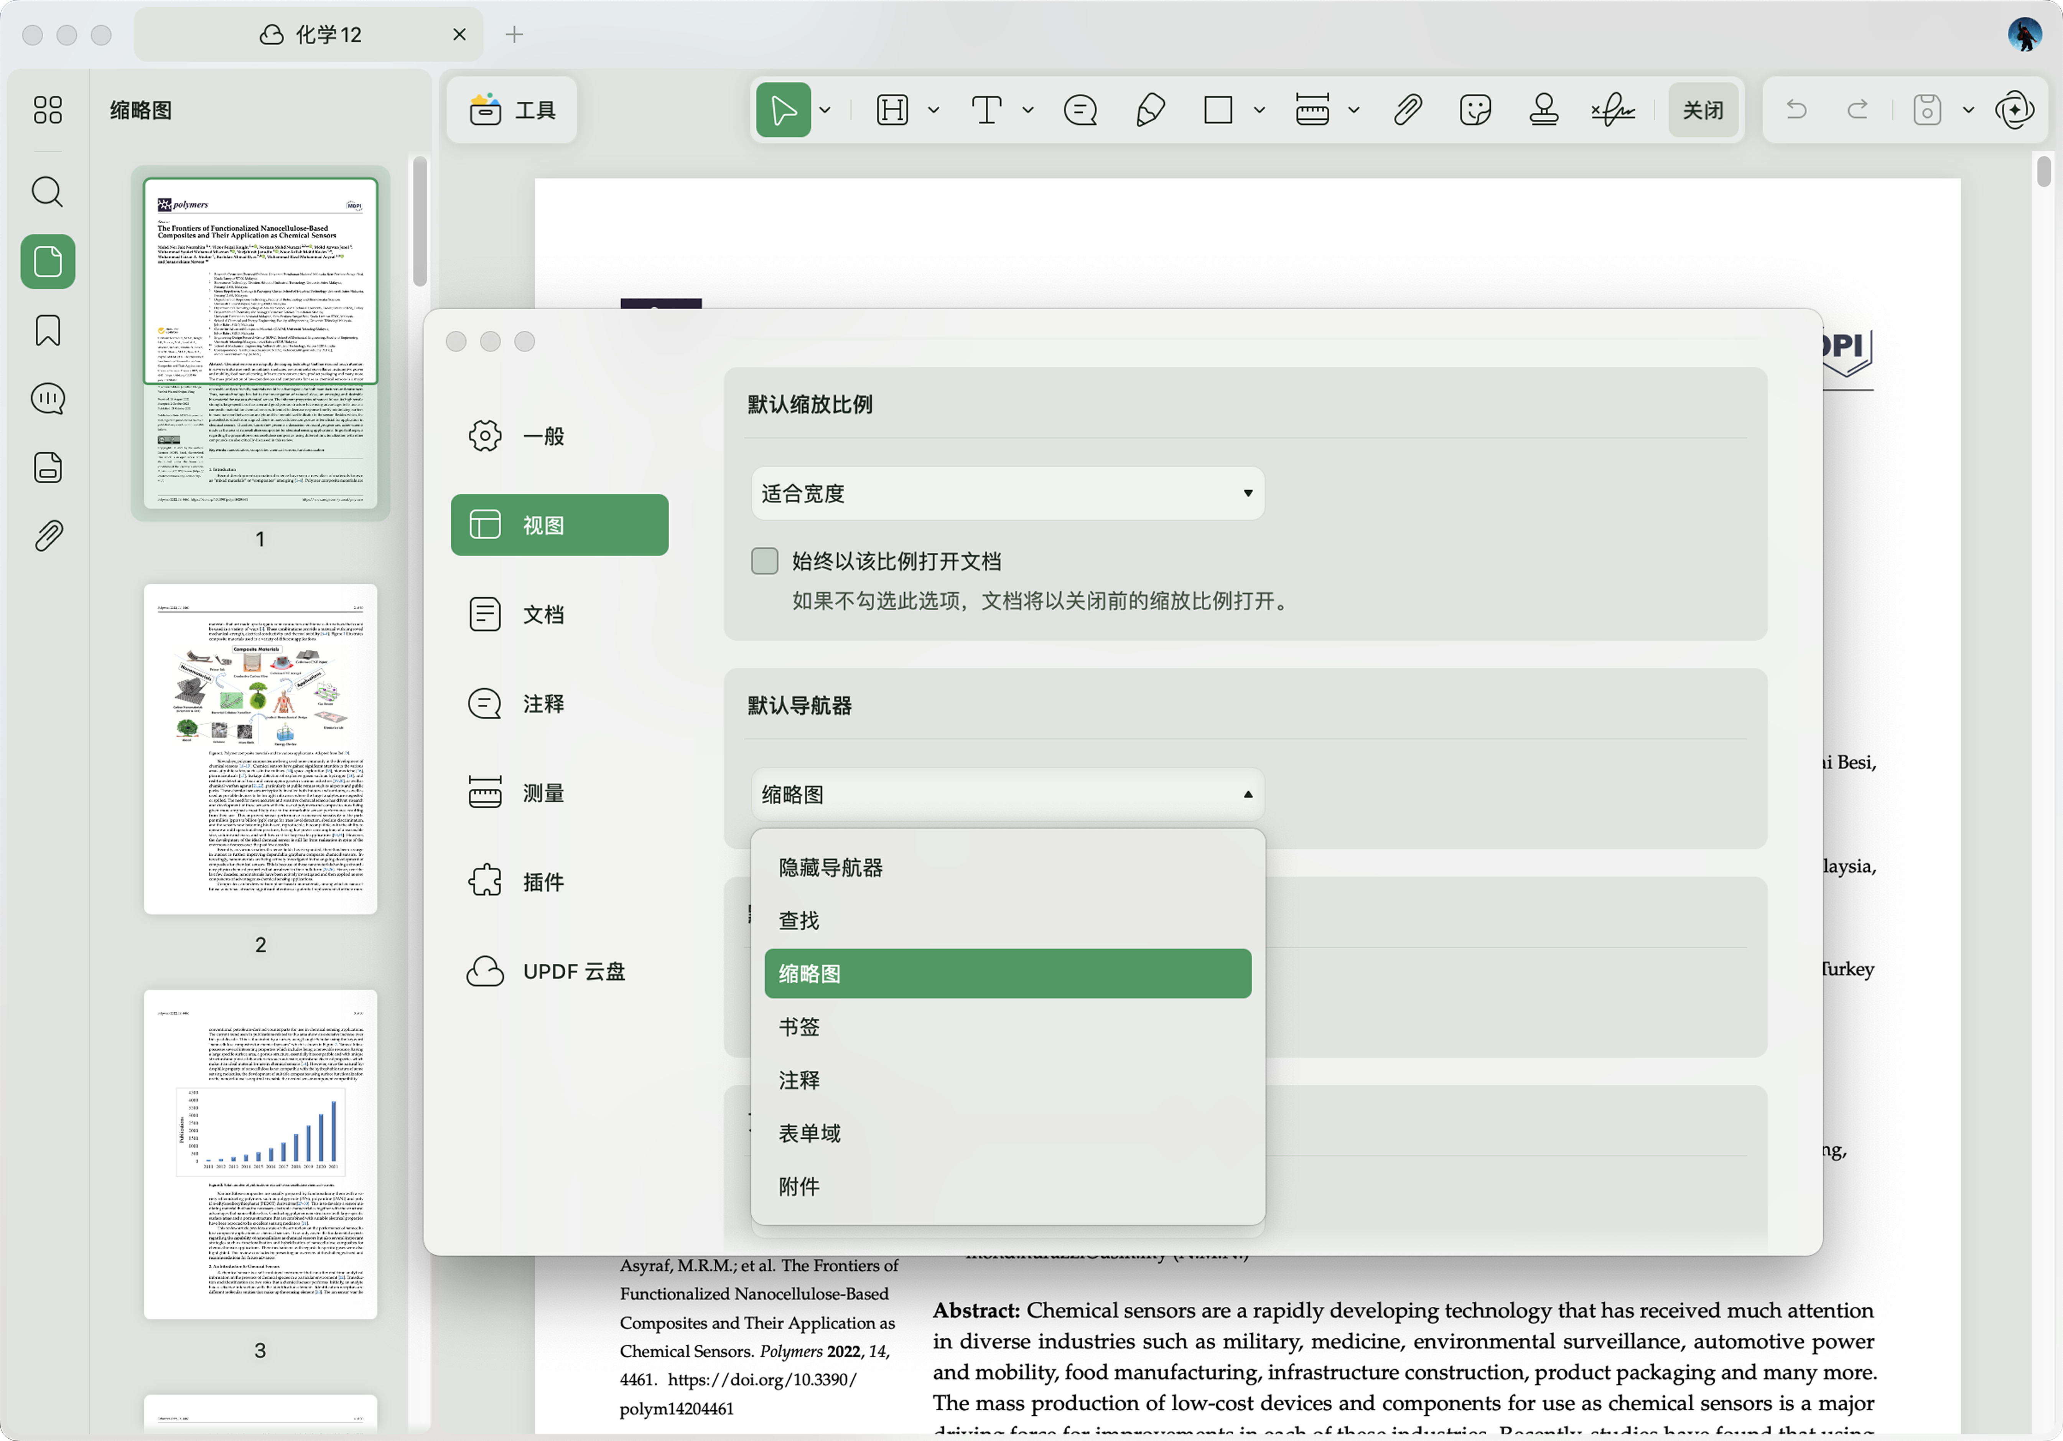Select page 1 thumbnail
This screenshot has width=2063, height=1441.
[x=260, y=343]
